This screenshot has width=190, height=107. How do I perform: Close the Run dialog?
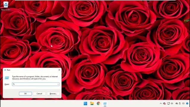tap(59, 70)
